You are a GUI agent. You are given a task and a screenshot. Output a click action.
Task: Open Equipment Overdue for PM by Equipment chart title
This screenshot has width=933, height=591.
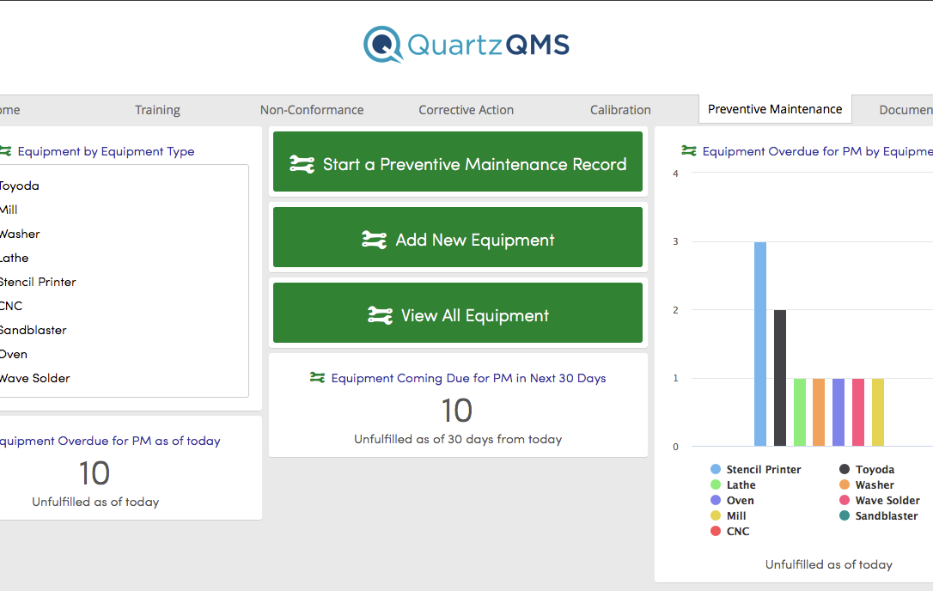818,151
